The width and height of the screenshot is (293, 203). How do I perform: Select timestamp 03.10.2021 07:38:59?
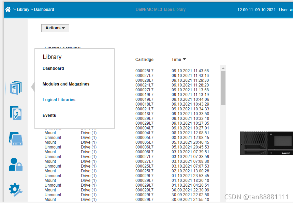tap(190, 157)
